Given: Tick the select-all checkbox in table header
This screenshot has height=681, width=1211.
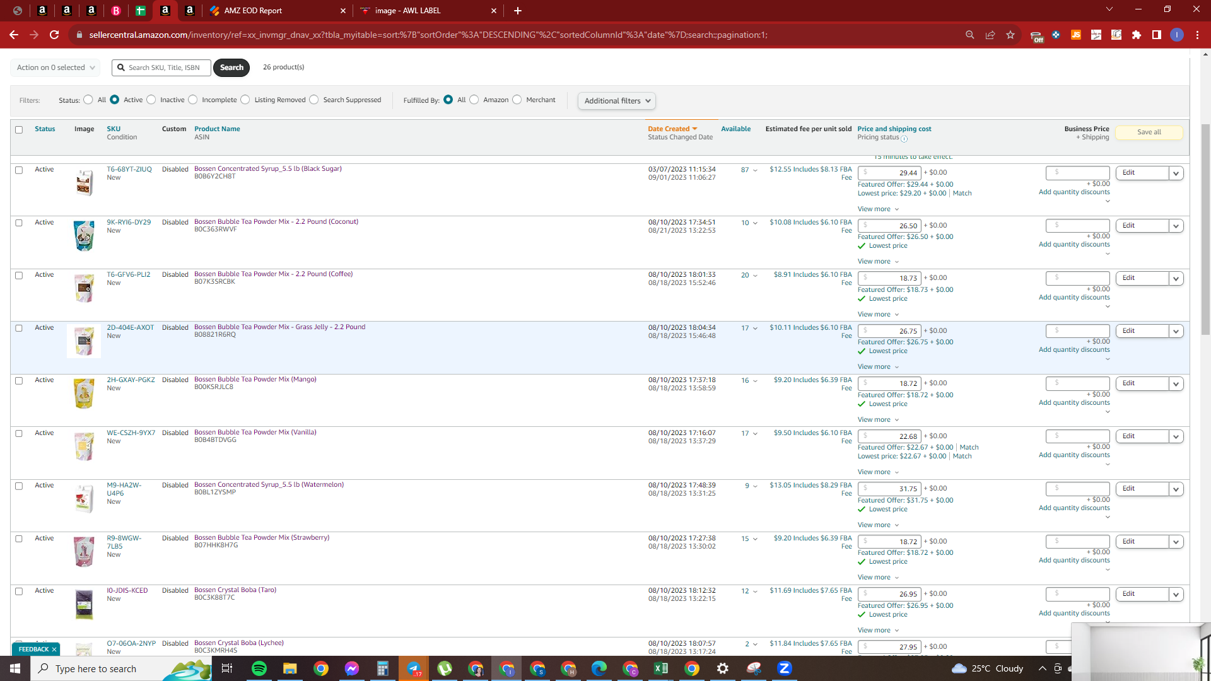Looking at the screenshot, I should click(x=19, y=130).
